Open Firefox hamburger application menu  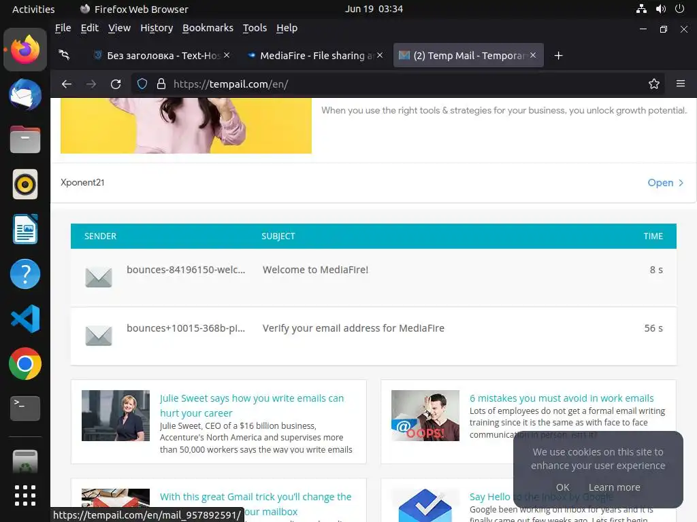[x=681, y=84]
